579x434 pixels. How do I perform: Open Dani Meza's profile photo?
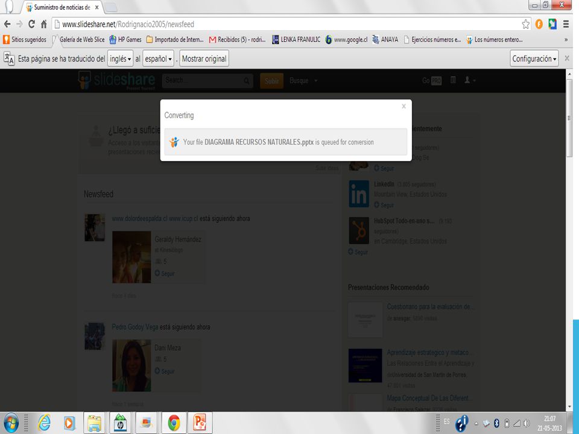131,365
